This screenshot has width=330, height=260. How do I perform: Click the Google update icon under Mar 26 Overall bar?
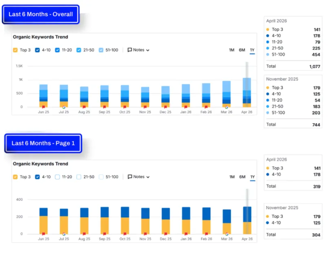click(x=227, y=107)
